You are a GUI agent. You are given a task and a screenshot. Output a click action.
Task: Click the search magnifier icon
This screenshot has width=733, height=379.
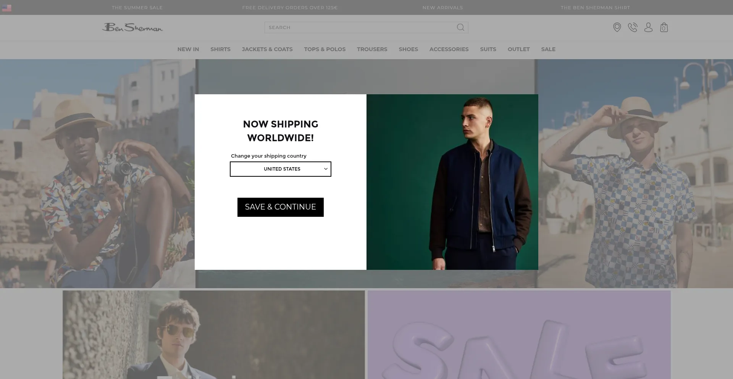(460, 27)
